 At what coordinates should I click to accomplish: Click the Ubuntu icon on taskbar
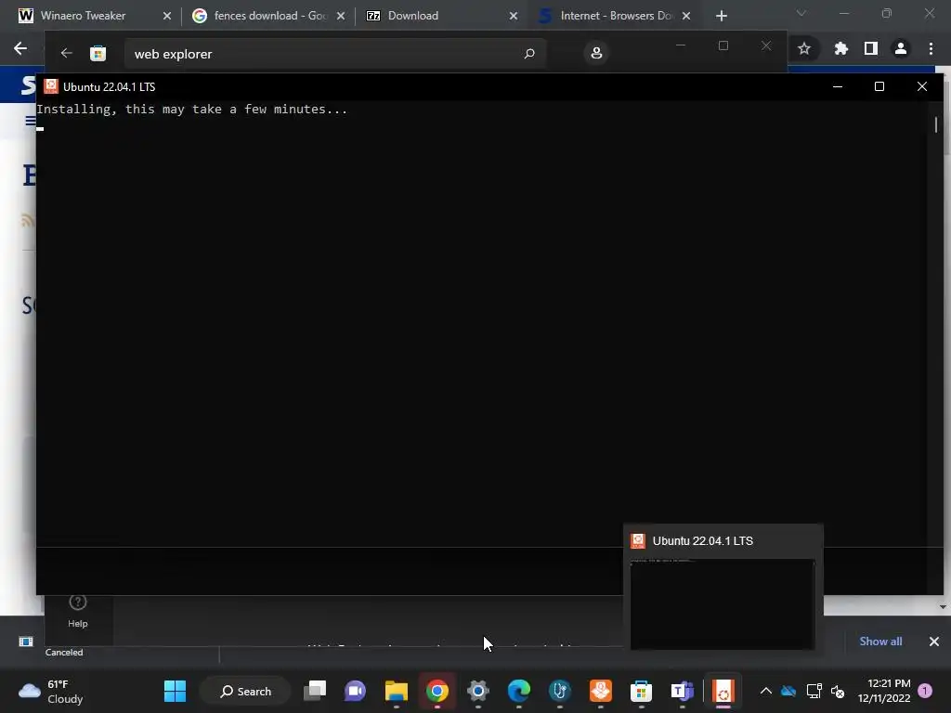[723, 691]
